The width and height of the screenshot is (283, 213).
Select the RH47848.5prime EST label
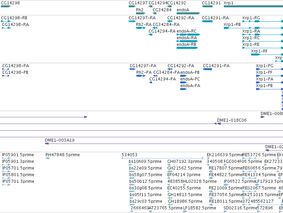click(63, 155)
